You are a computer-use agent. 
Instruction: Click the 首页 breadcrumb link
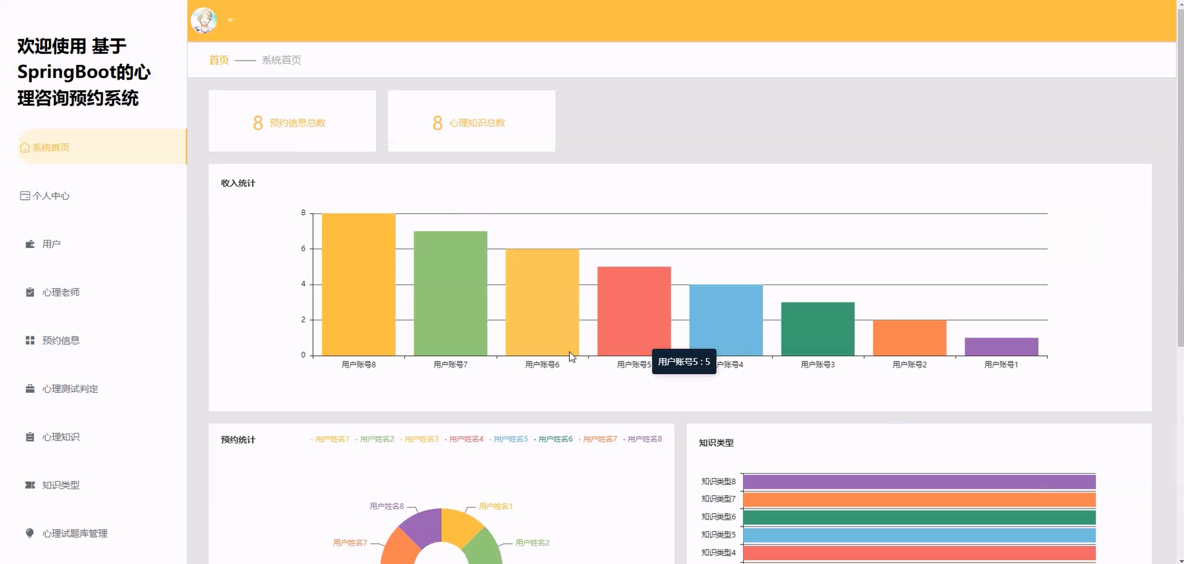(219, 60)
